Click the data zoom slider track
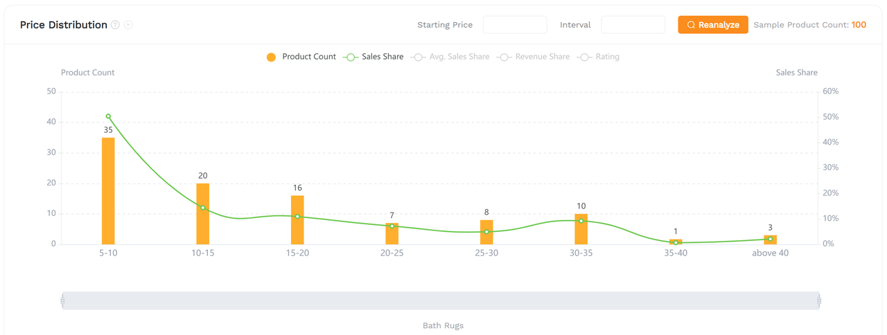Screen dimensions: 887x335 (x=441, y=301)
